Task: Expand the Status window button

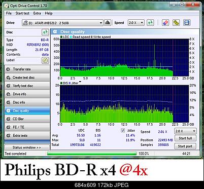Action: pyautogui.click(x=27, y=147)
